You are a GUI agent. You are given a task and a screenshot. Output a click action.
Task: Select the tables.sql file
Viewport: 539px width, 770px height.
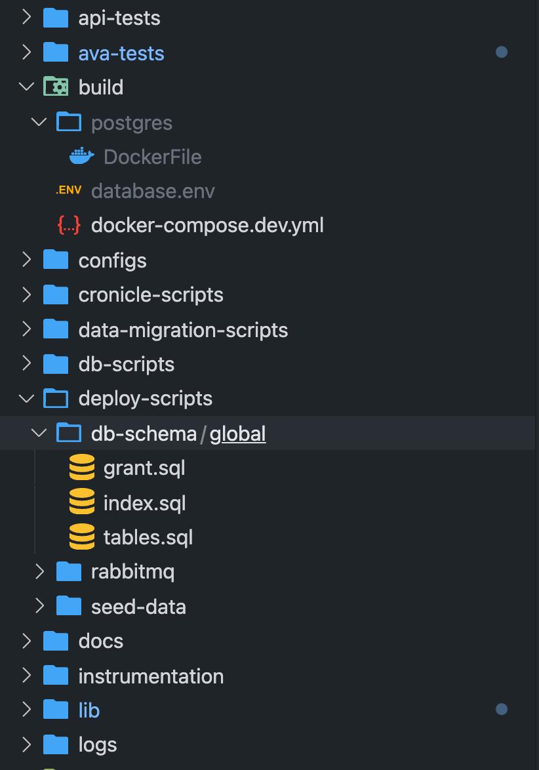coord(148,537)
